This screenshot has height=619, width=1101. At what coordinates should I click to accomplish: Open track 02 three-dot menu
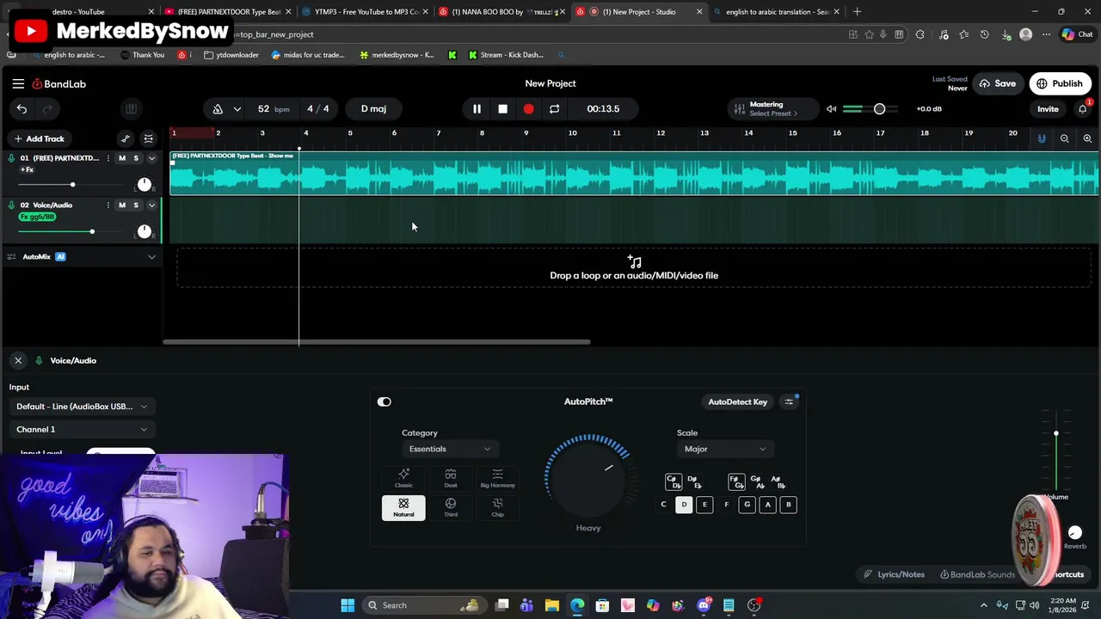coord(108,205)
